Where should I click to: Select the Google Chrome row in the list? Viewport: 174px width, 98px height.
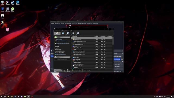click(x=92, y=61)
